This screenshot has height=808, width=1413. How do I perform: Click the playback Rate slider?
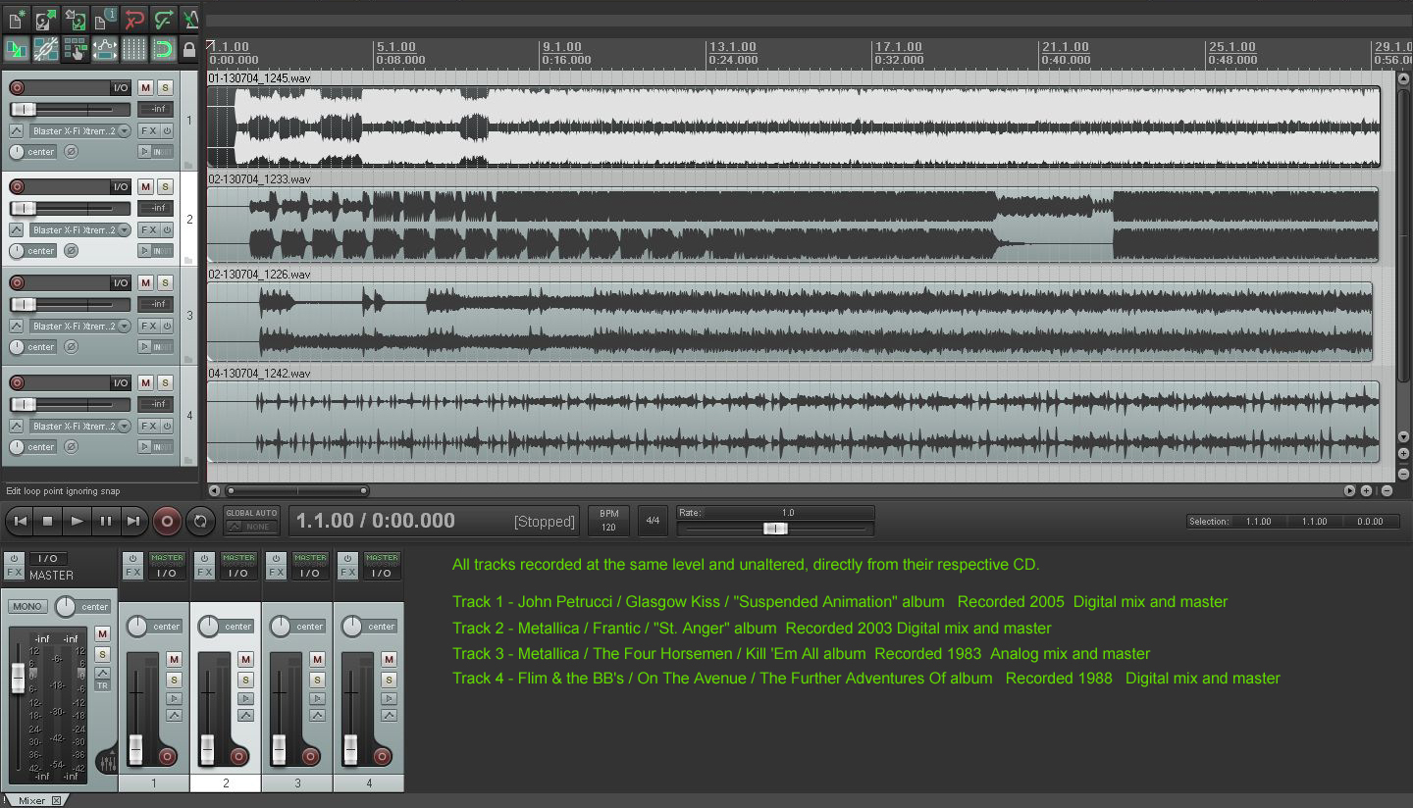tap(775, 528)
